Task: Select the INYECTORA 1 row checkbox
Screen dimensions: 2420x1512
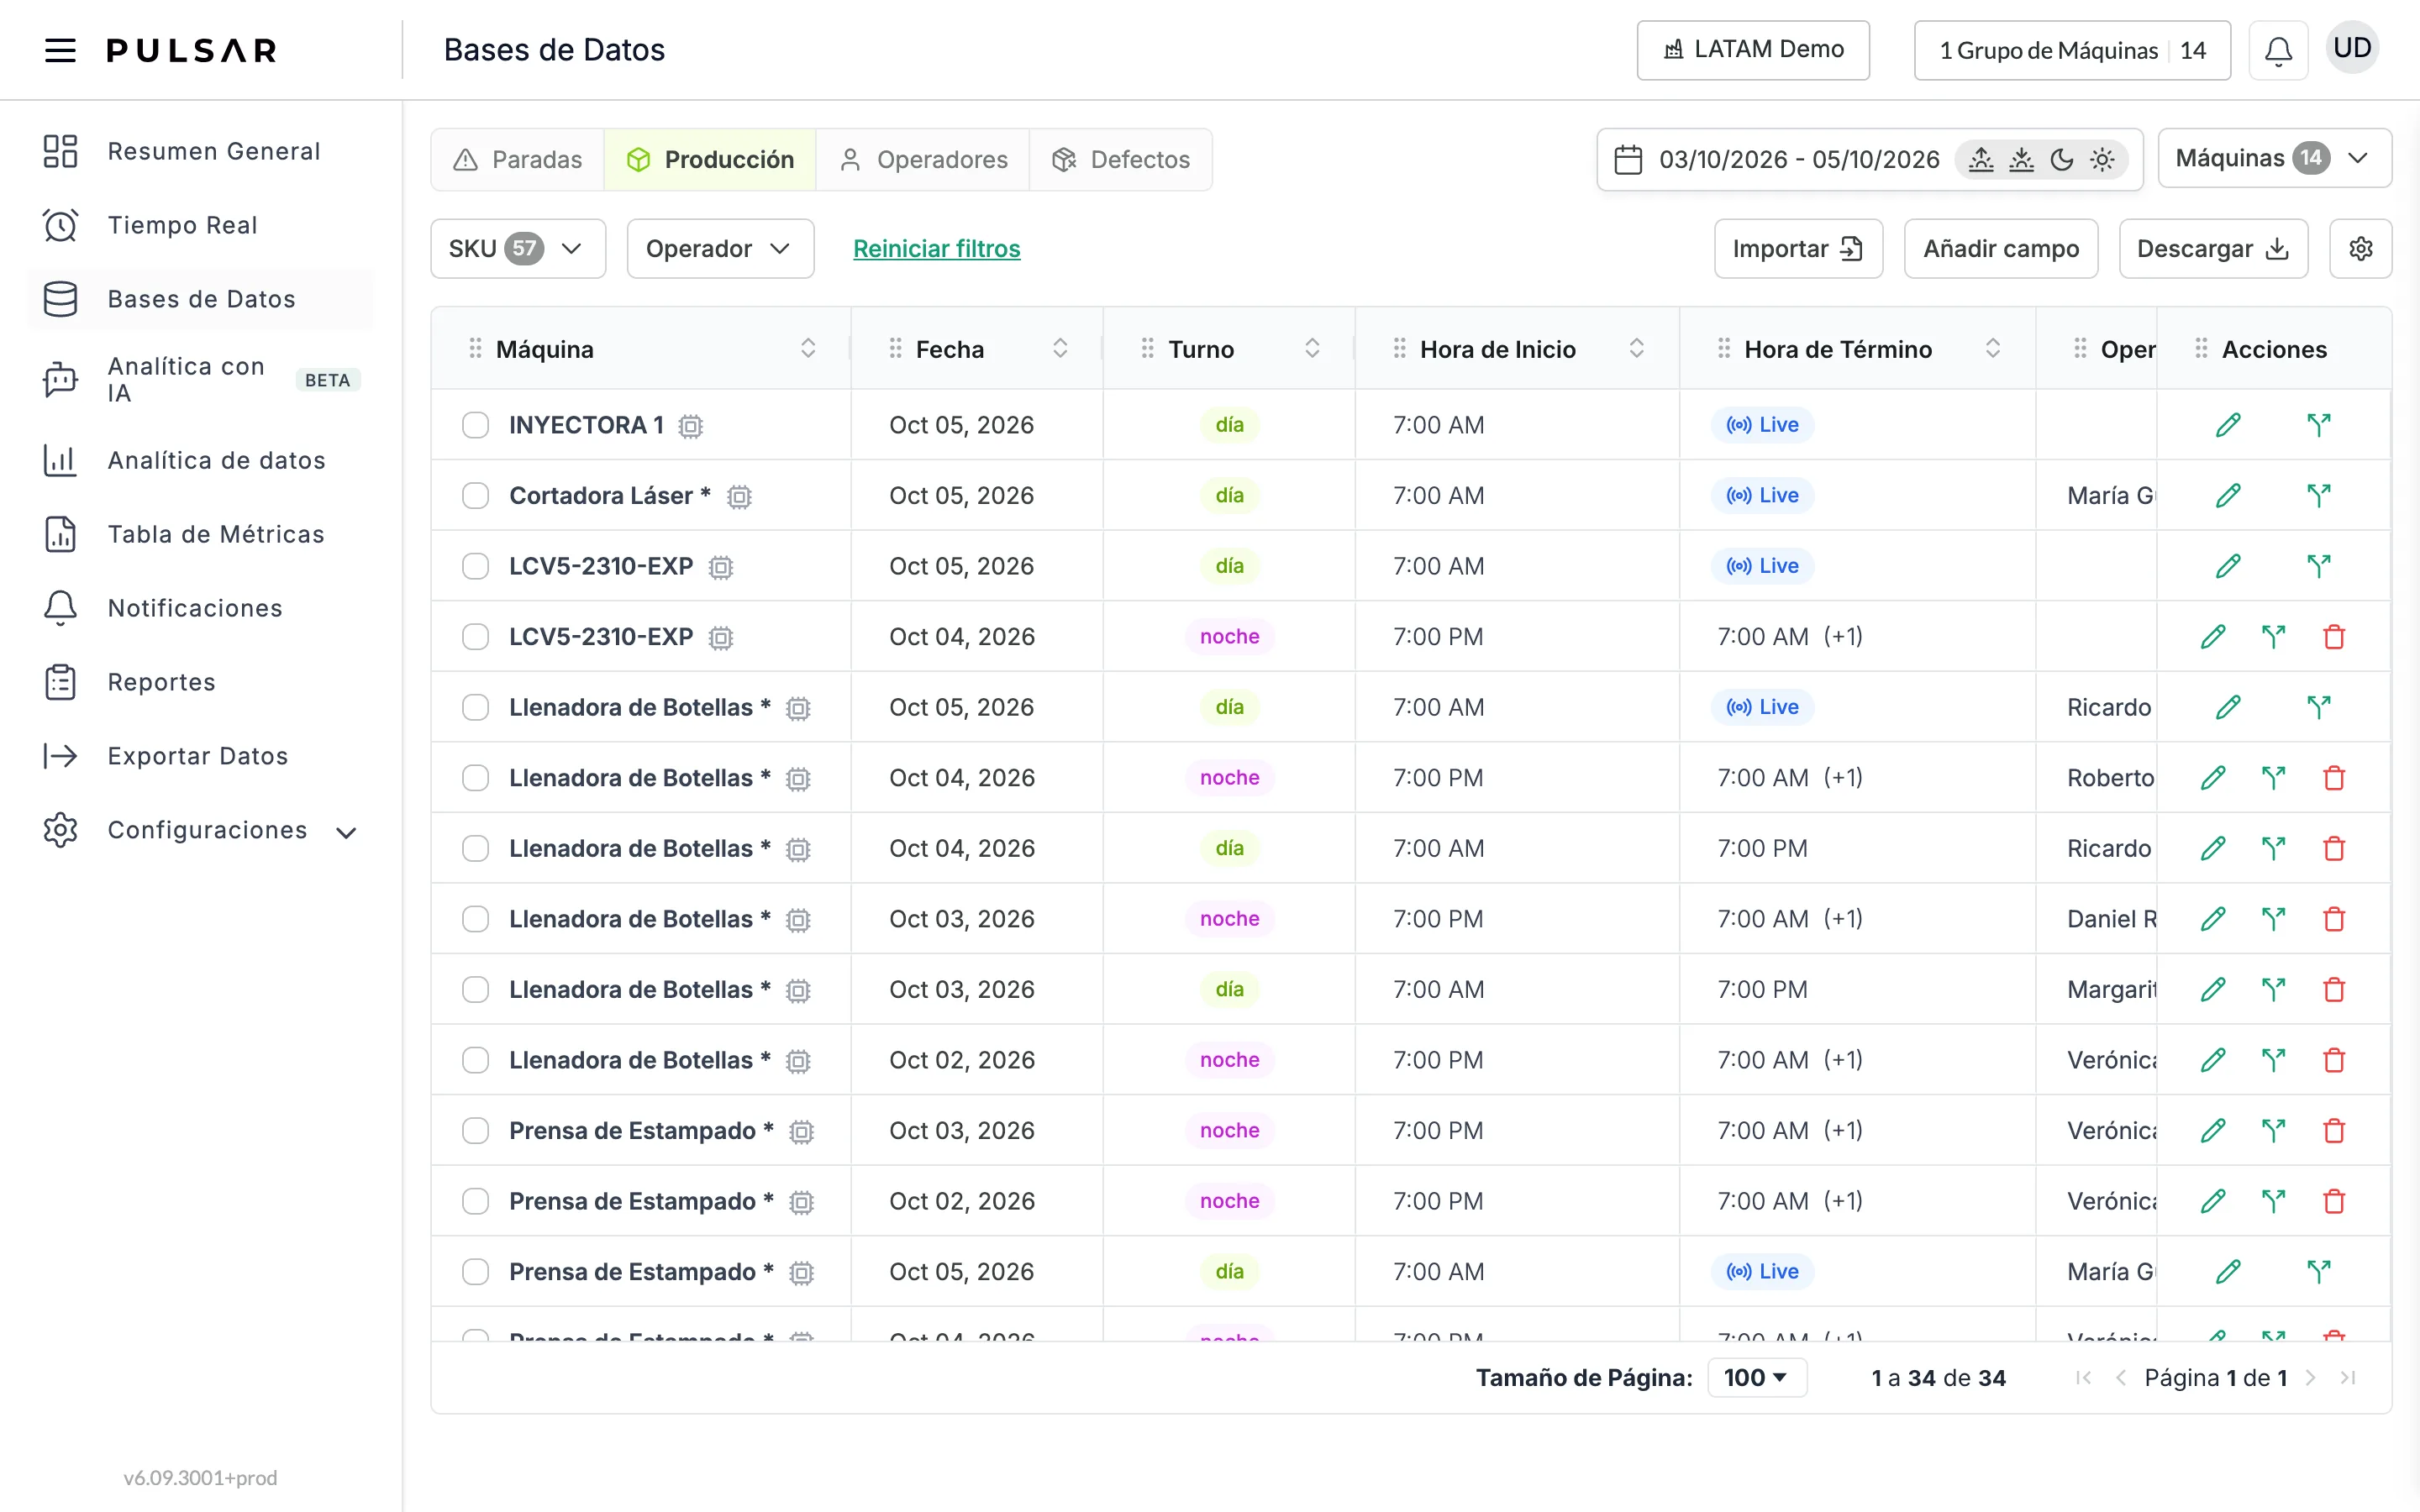Action: (475, 425)
